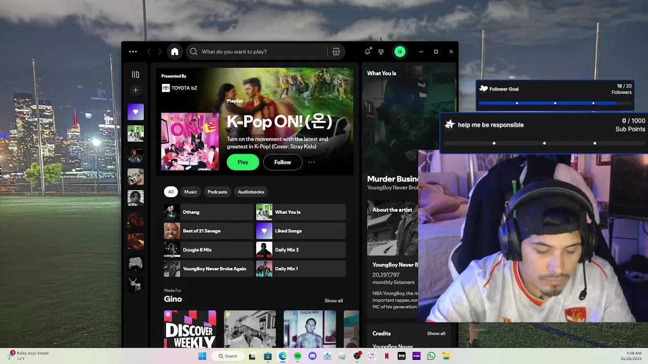Open the green G profile avatar

click(x=400, y=52)
